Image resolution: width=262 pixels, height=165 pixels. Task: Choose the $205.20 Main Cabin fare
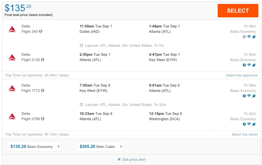click(x=100, y=147)
